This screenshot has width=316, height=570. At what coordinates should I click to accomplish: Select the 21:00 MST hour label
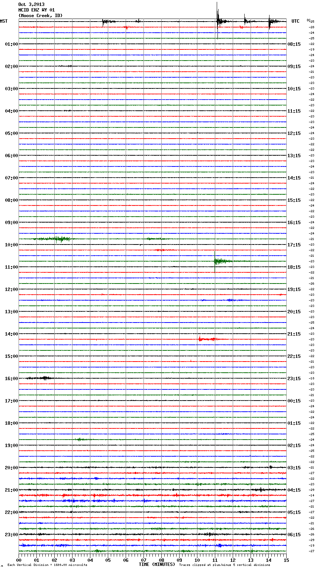[x=12, y=490]
